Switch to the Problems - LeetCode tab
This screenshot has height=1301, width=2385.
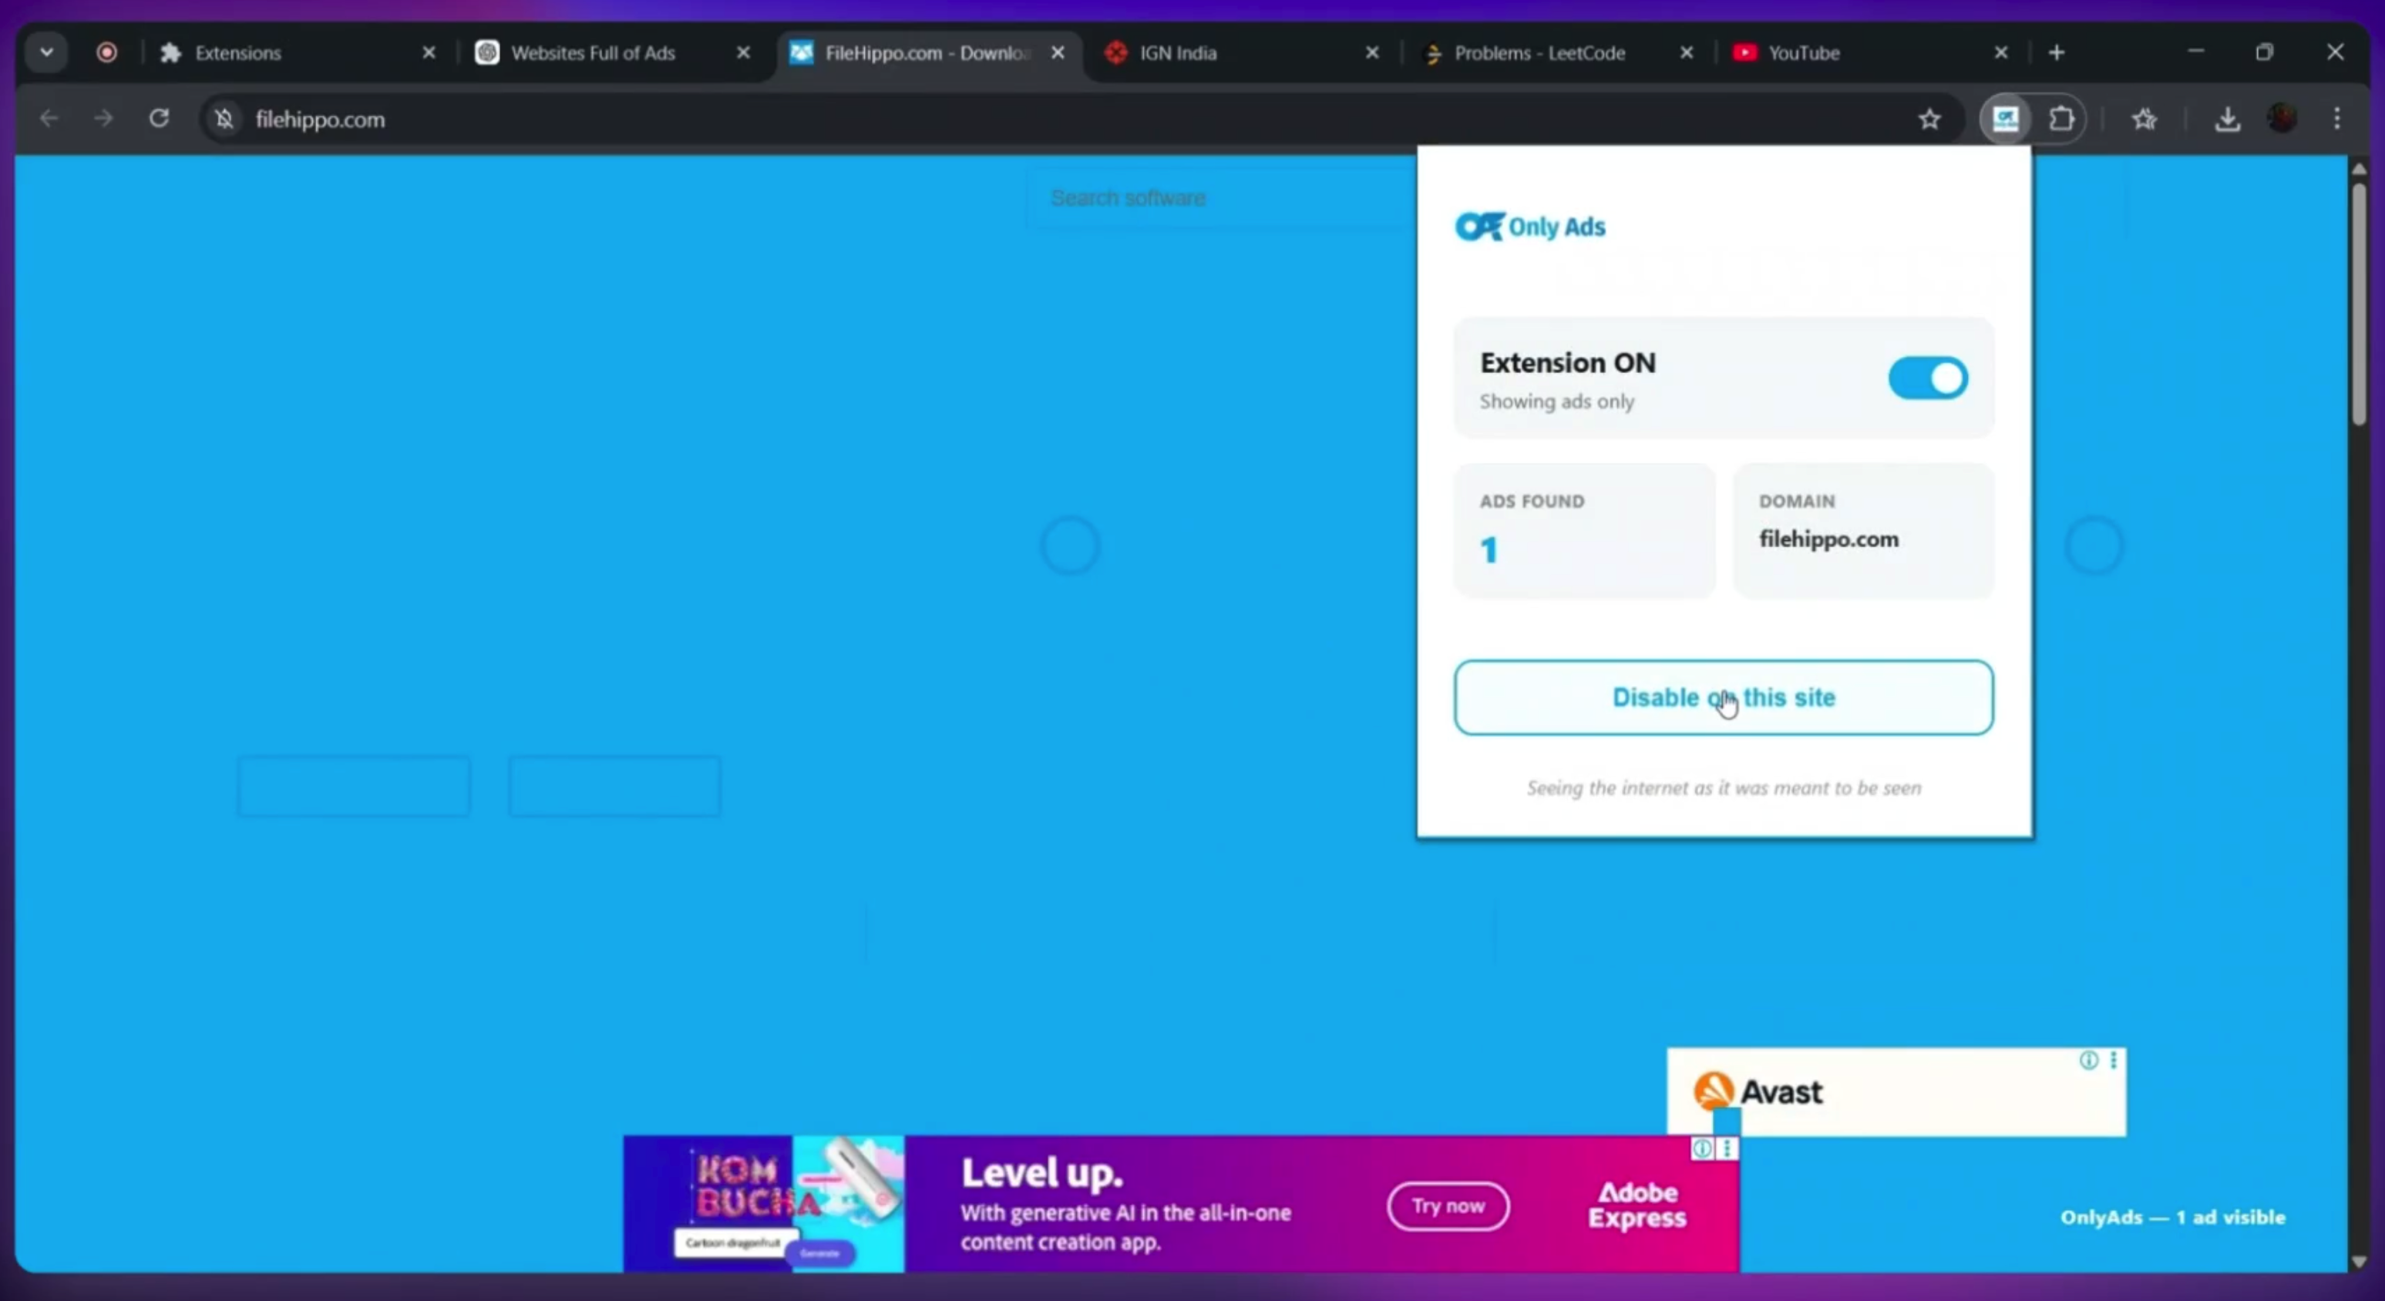(x=1539, y=52)
